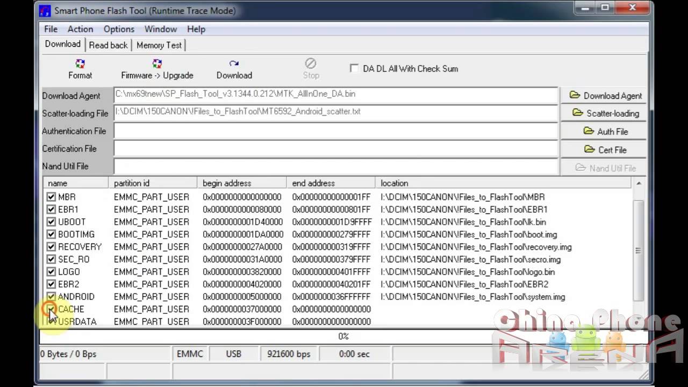Image resolution: width=688 pixels, height=387 pixels.
Task: Click end address 0x00000000036FFFFFF
Action: point(331,297)
